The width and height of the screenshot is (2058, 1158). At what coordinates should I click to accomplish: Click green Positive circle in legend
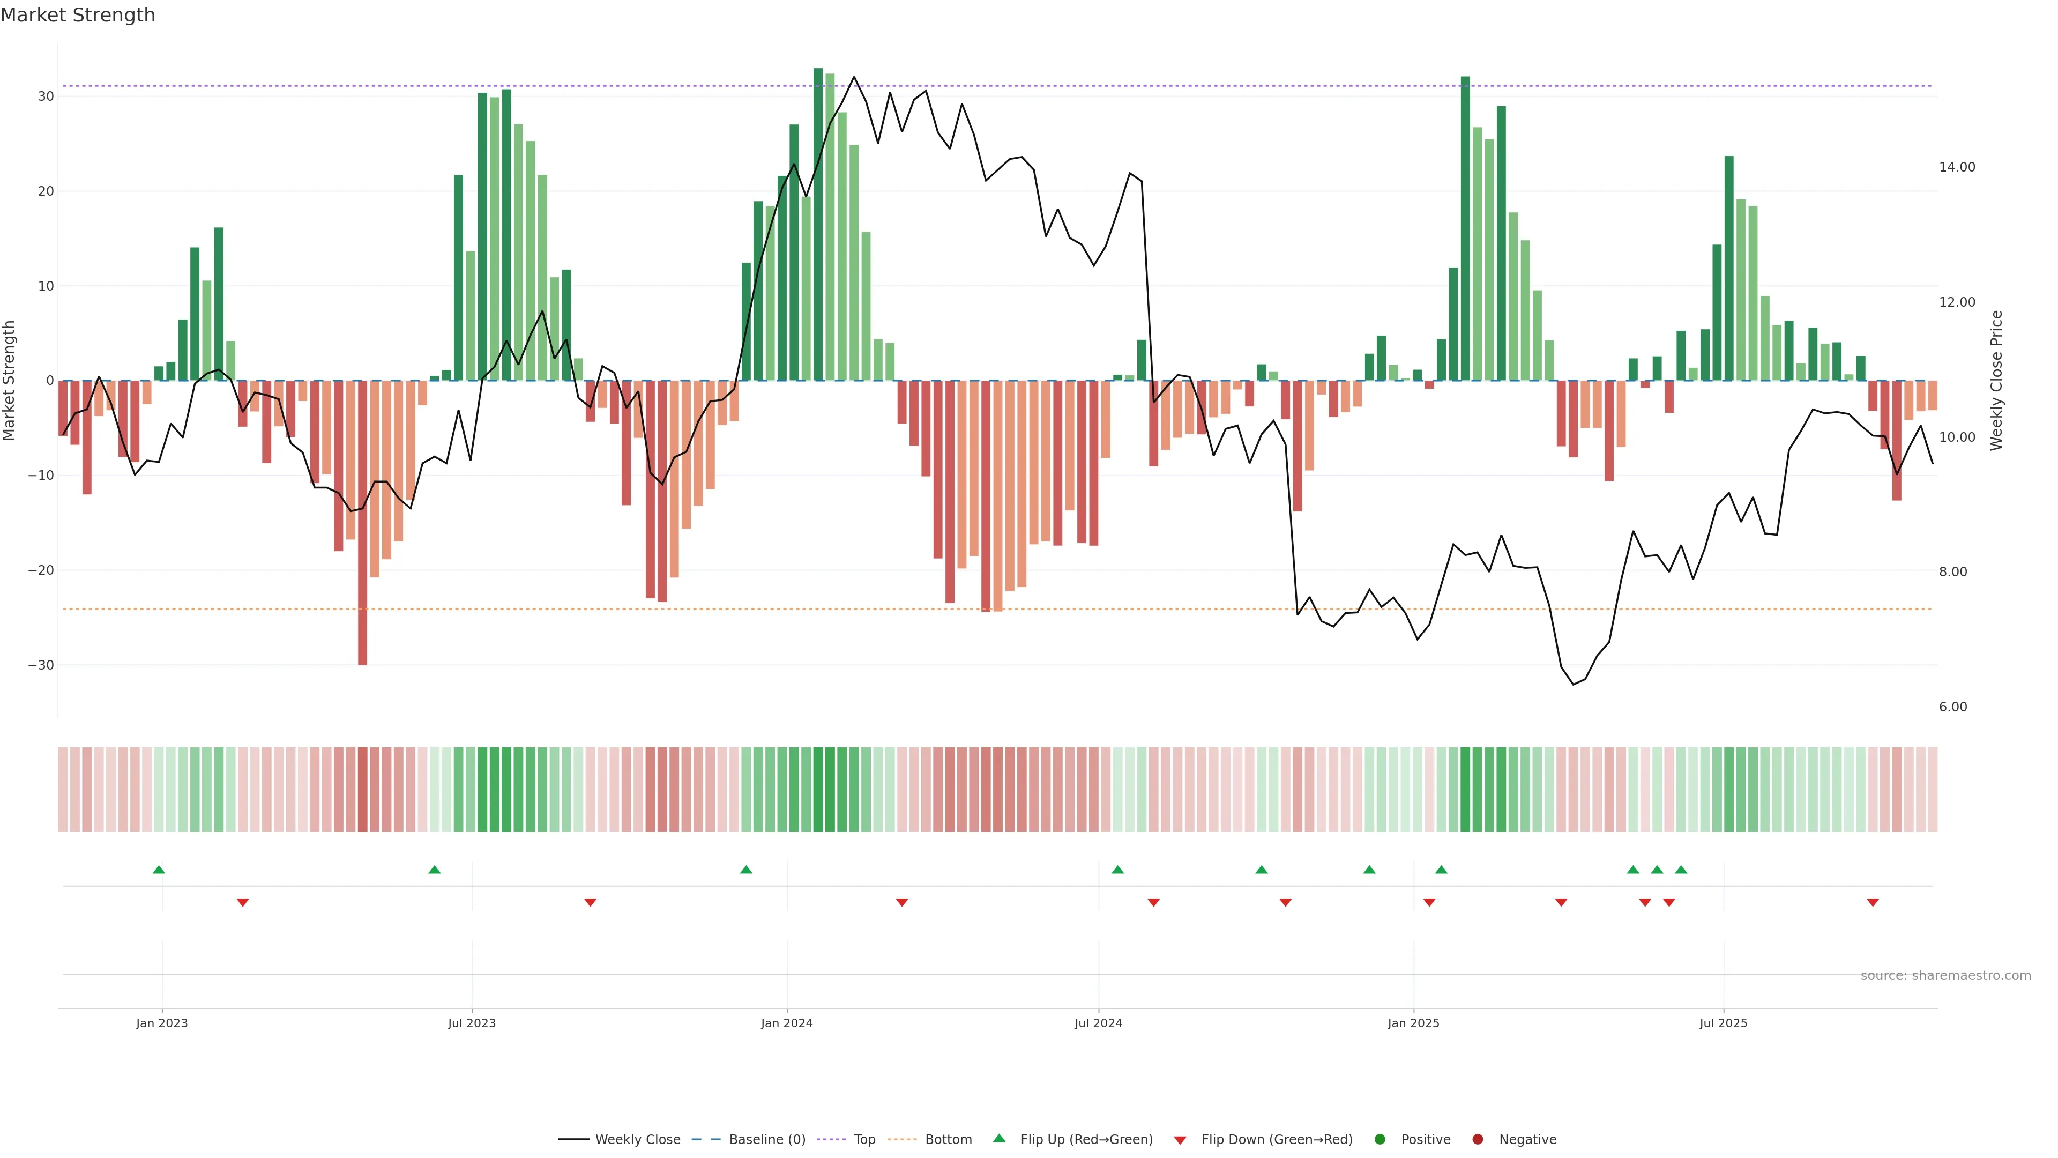(1380, 1139)
